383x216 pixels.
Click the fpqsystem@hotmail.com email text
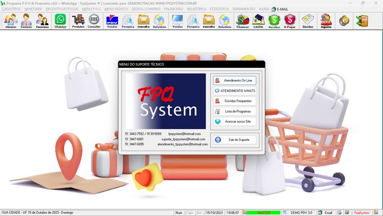[184, 134]
